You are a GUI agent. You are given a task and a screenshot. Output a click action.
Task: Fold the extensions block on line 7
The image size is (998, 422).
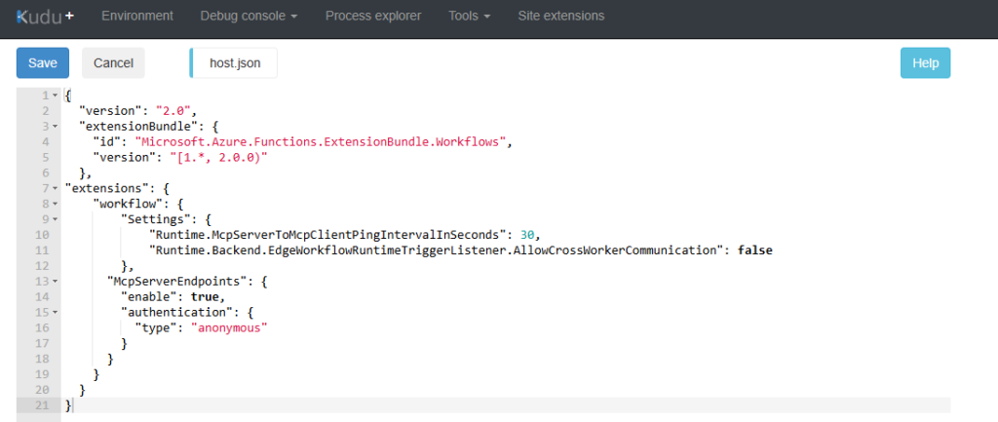(56, 188)
